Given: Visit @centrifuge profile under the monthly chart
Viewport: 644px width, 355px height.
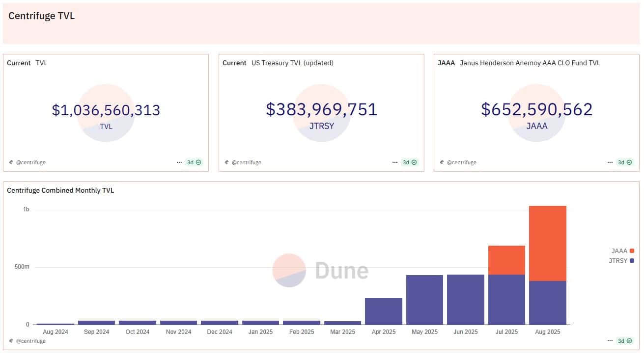Looking at the screenshot, I should click(x=30, y=341).
